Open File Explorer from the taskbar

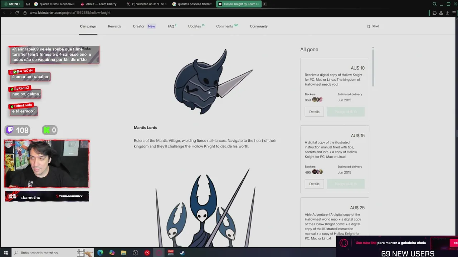(124, 253)
